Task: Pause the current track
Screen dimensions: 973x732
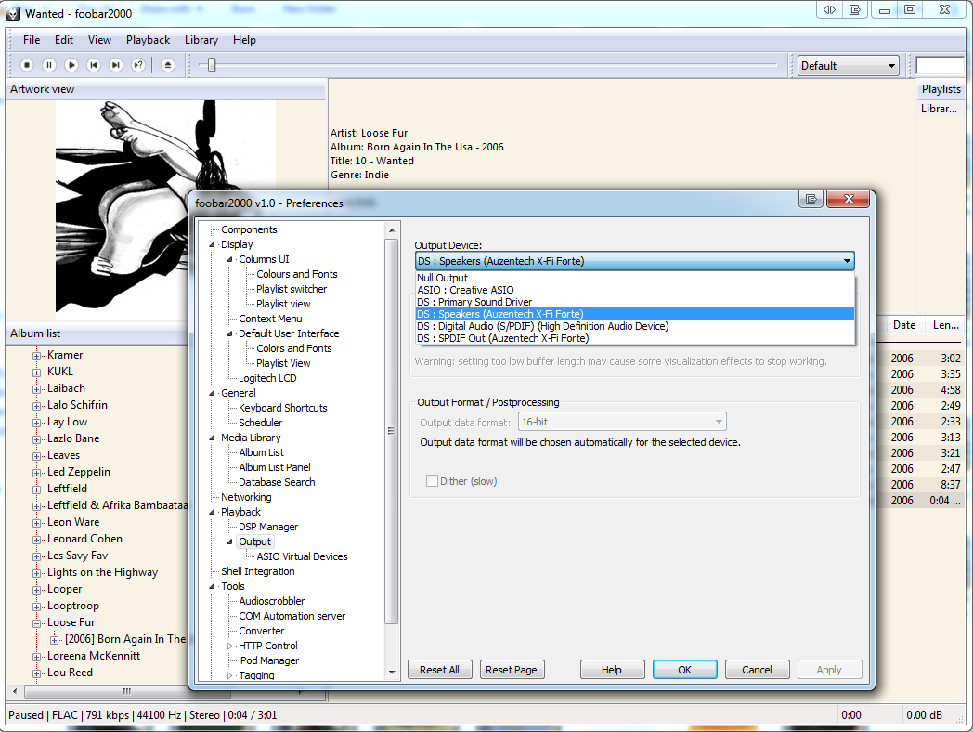Action: click(49, 65)
